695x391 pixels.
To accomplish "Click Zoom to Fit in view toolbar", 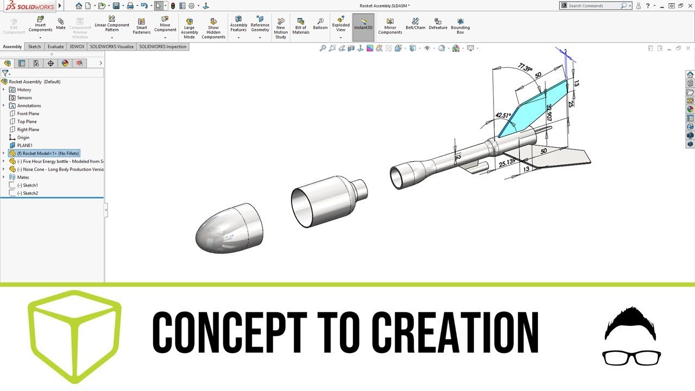I will [323, 48].
